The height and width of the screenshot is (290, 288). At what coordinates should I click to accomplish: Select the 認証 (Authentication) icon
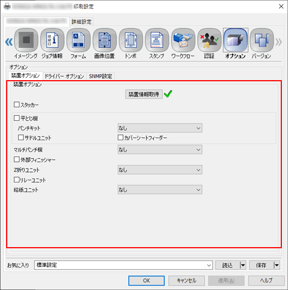tap(209, 40)
